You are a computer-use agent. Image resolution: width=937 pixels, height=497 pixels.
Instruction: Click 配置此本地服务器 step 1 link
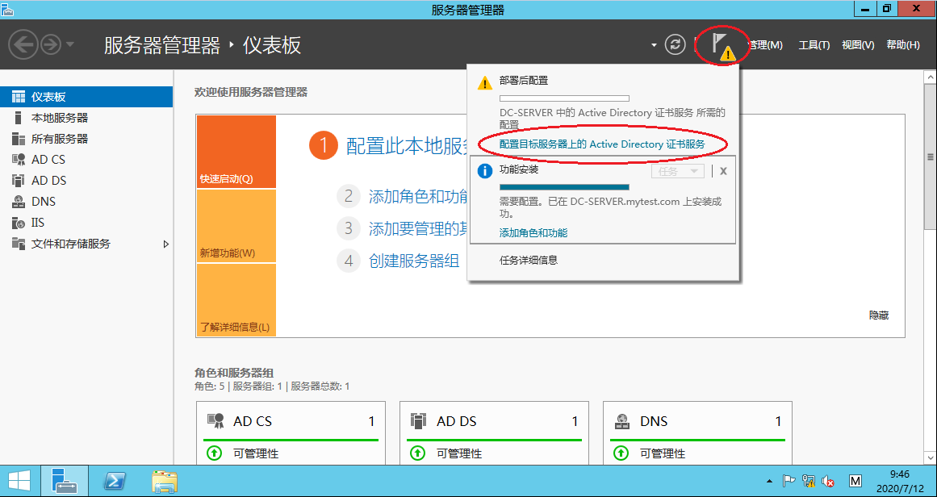406,146
